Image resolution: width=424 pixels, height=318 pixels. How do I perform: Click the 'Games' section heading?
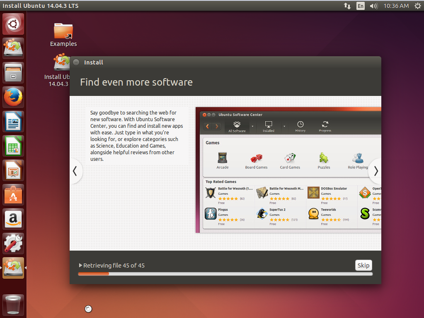pos(213,143)
